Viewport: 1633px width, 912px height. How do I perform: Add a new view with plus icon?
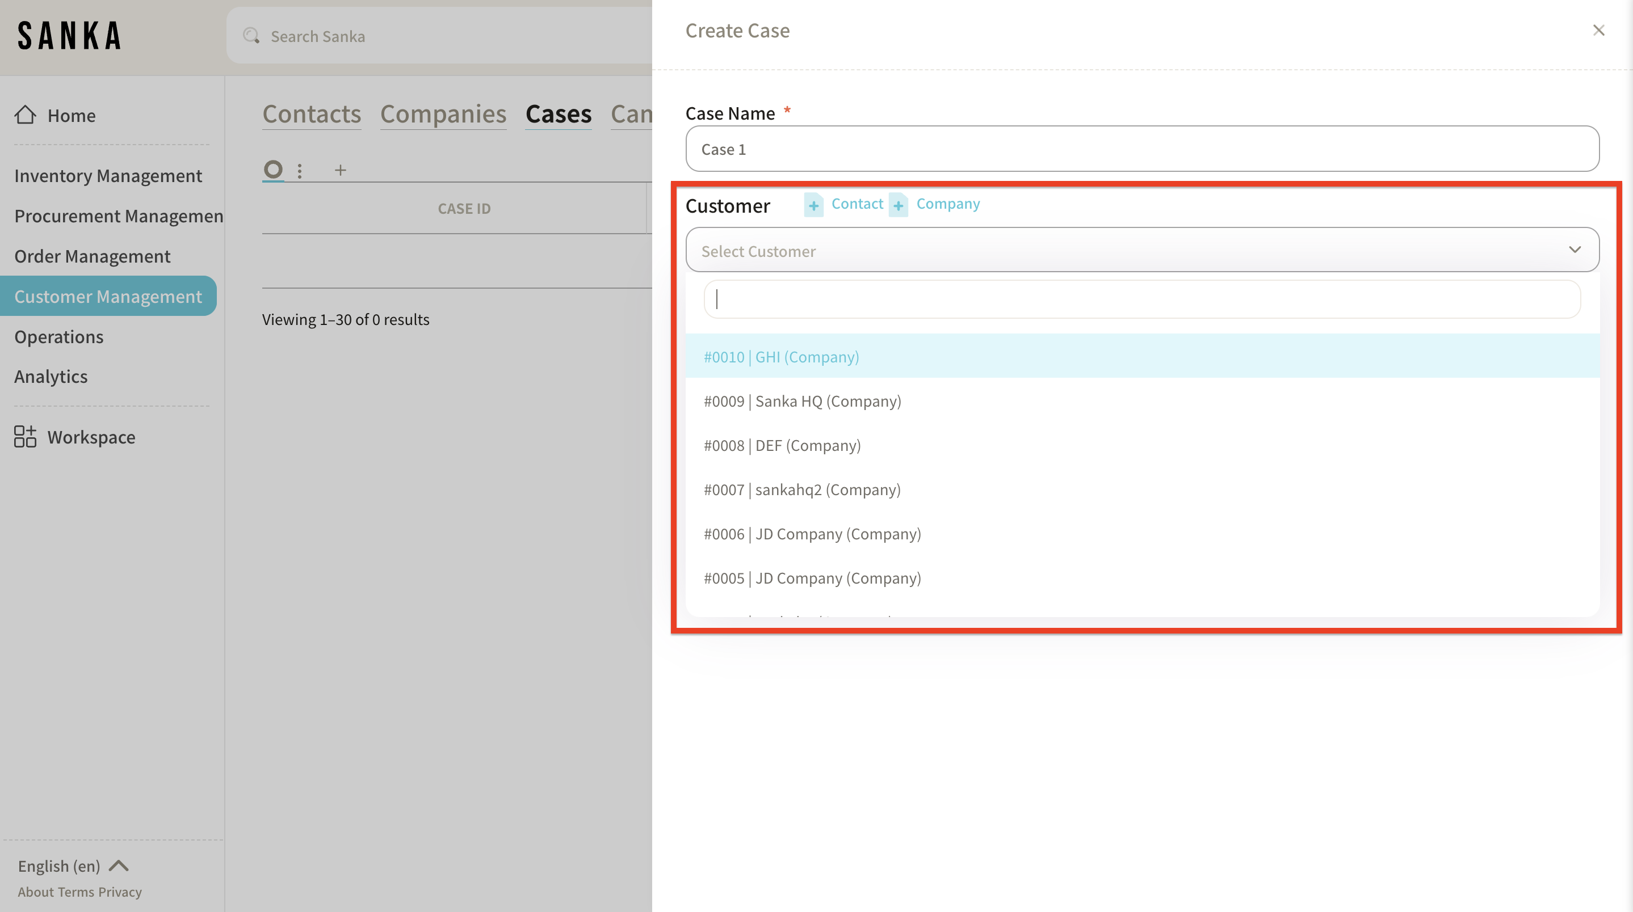(341, 170)
